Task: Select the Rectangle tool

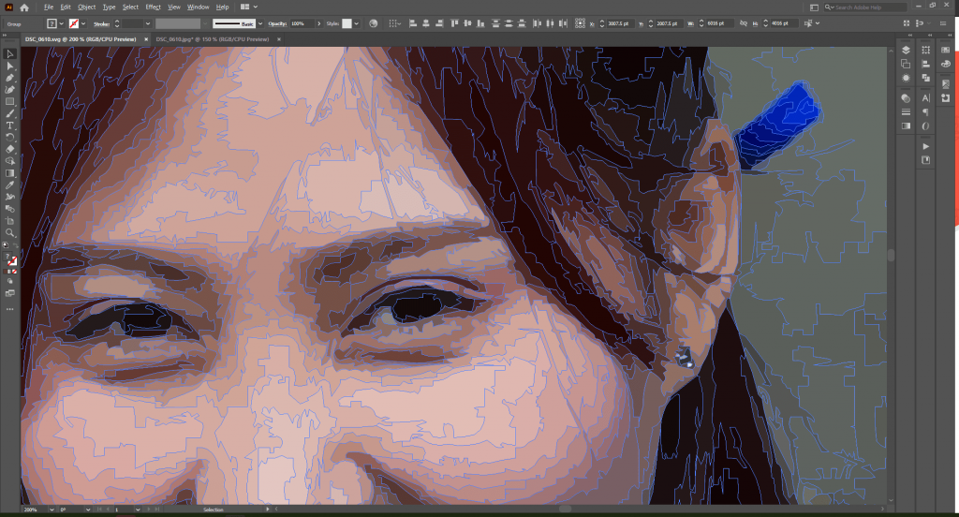Action: [x=9, y=101]
